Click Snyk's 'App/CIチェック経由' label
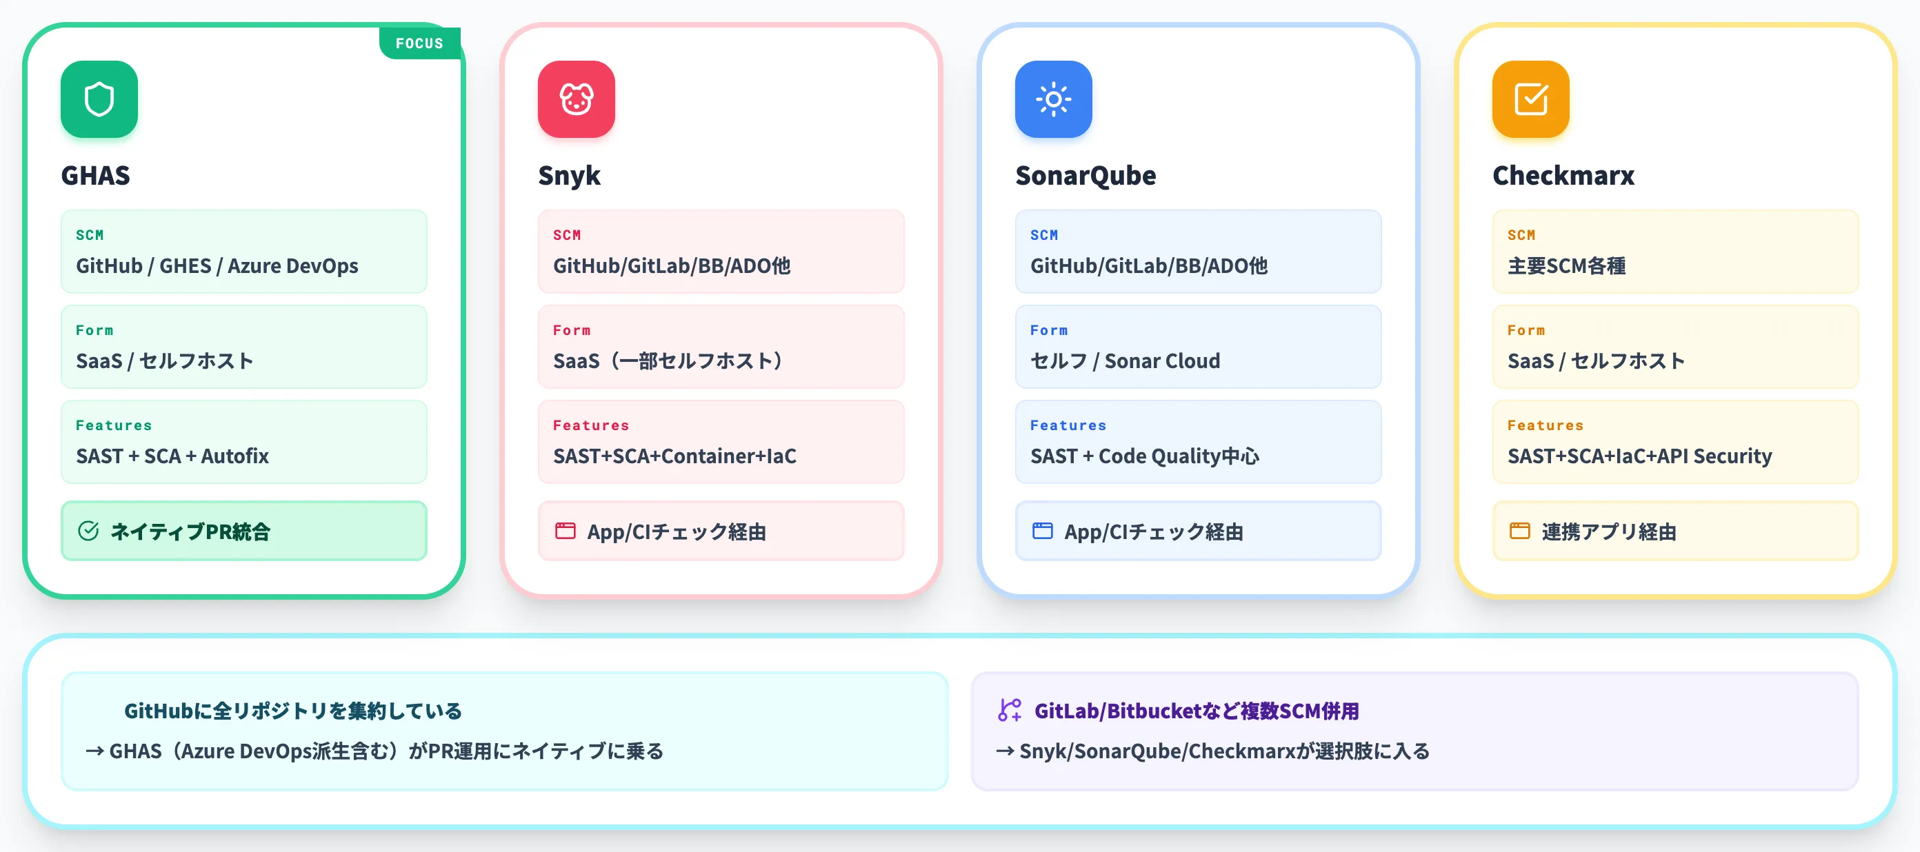The width and height of the screenshot is (1920, 852). (x=677, y=531)
